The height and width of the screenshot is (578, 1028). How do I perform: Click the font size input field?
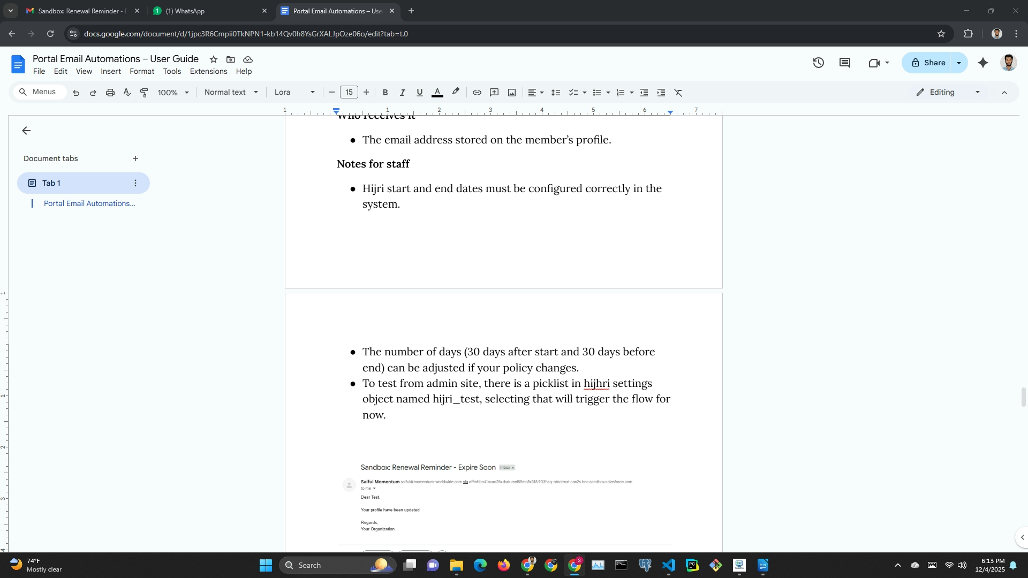[349, 93]
